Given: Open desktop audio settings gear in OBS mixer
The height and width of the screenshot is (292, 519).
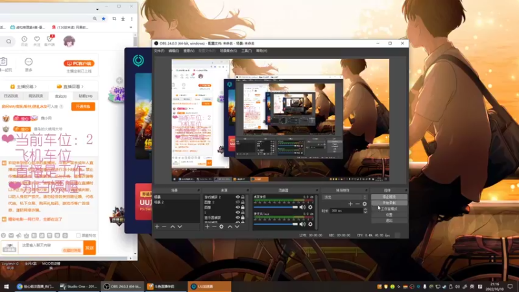Looking at the screenshot, I should tap(310, 207).
